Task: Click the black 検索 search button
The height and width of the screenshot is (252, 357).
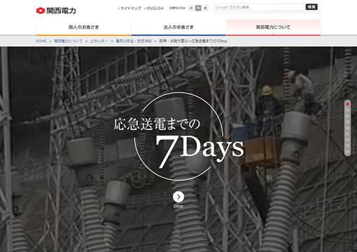Action: click(x=311, y=7)
